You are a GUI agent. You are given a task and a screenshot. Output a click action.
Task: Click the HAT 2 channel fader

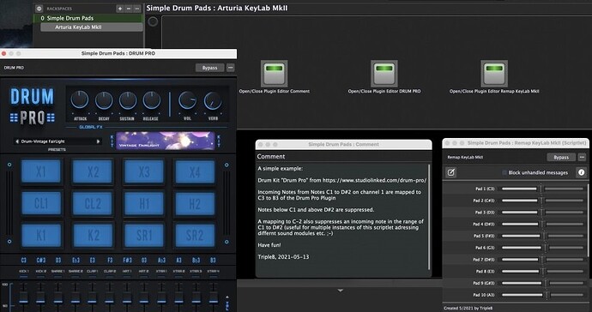click(144, 297)
